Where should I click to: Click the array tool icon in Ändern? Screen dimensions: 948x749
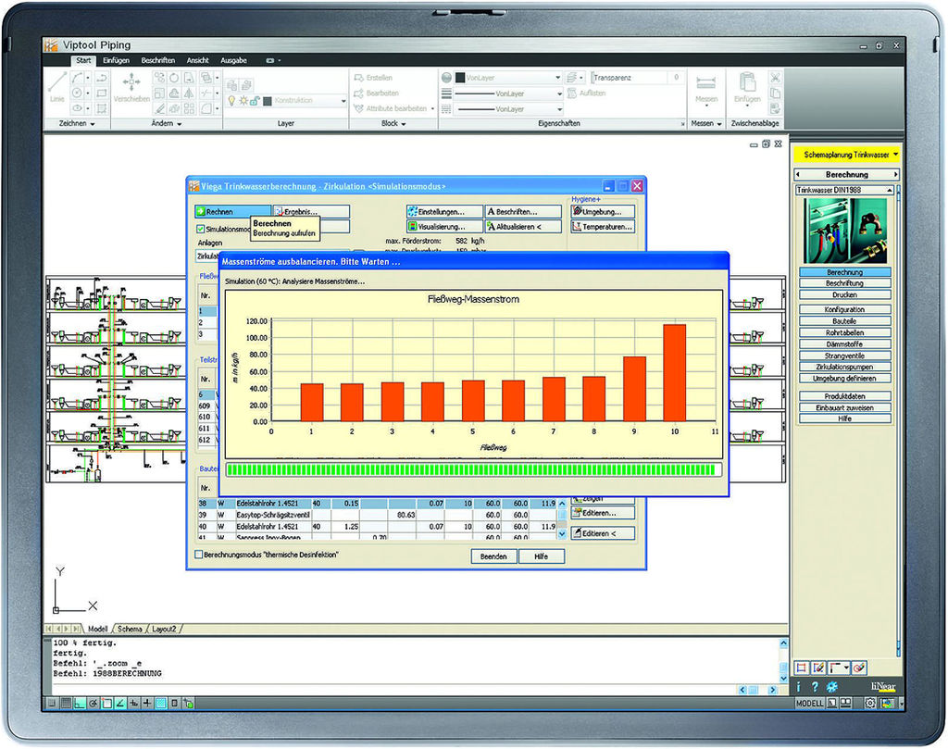click(189, 108)
